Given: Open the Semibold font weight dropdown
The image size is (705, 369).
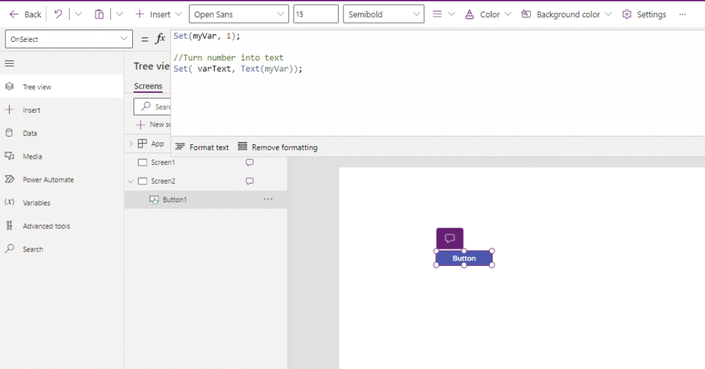Looking at the screenshot, I should coord(383,14).
